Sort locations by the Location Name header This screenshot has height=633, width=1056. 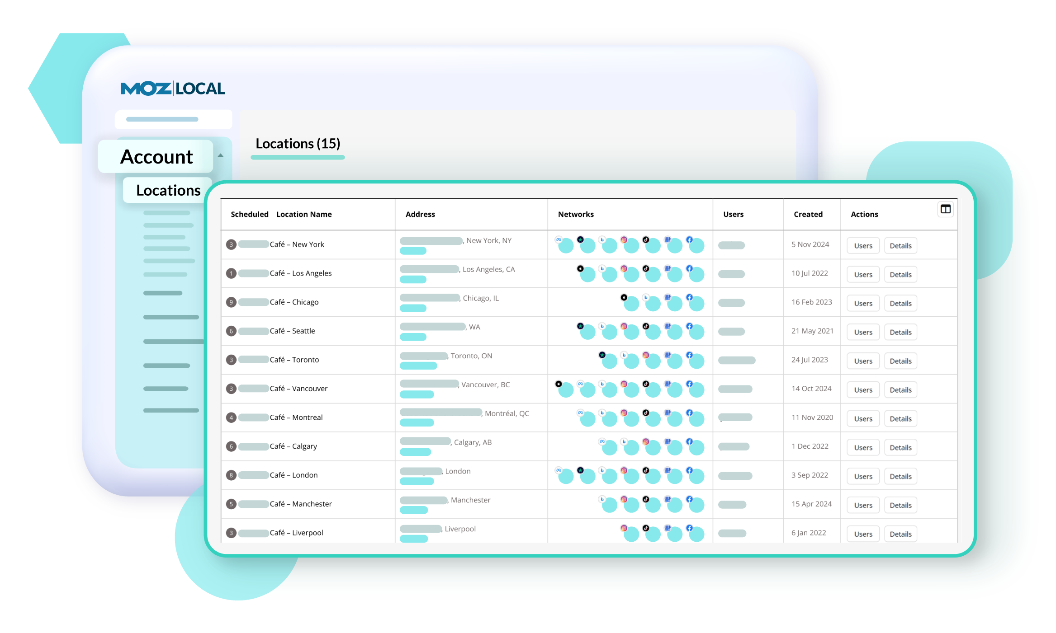[304, 214]
